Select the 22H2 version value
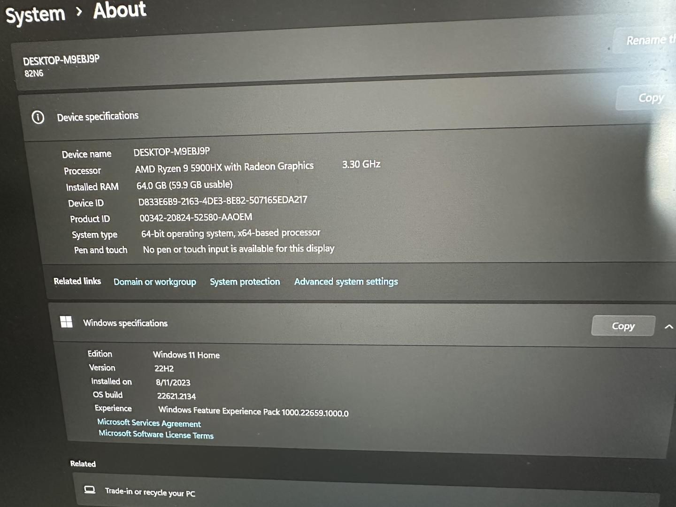676x507 pixels. point(164,369)
